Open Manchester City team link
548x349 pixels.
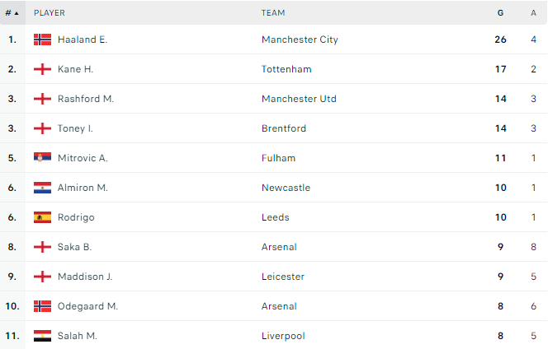[300, 40]
